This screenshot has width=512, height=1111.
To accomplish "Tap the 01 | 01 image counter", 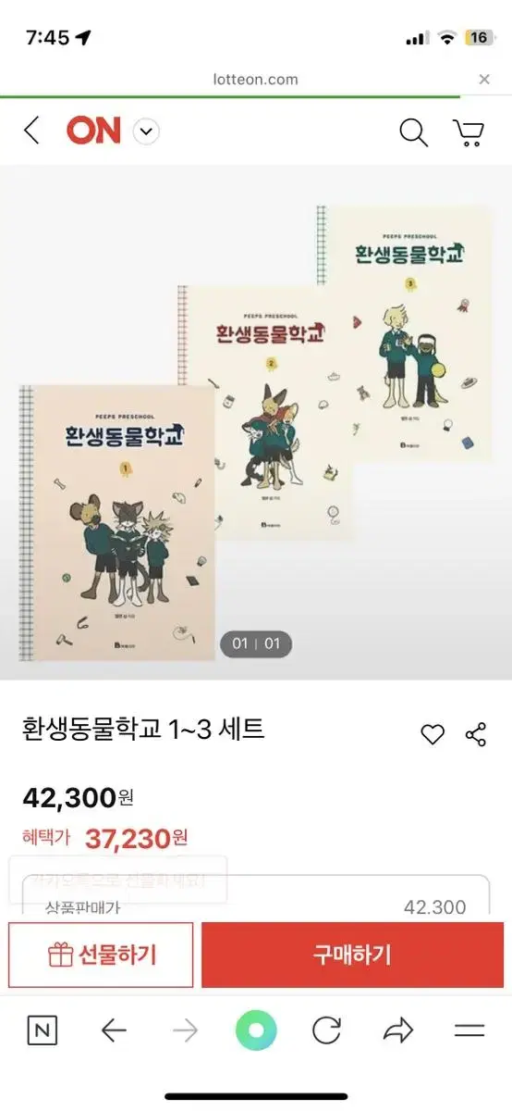I will pos(256,643).
